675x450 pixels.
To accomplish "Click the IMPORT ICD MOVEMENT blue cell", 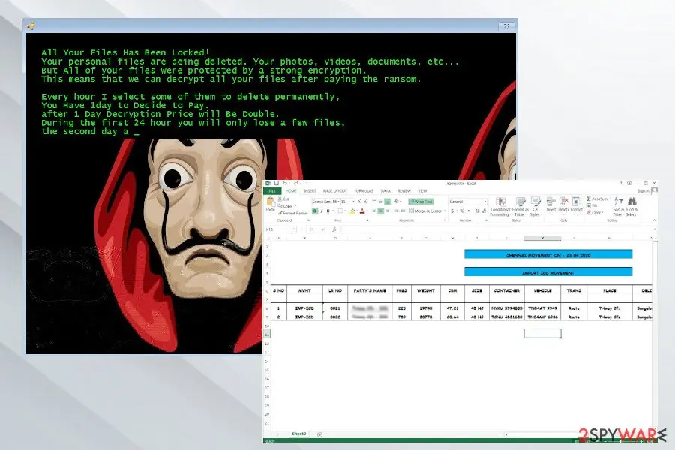I will (x=548, y=272).
